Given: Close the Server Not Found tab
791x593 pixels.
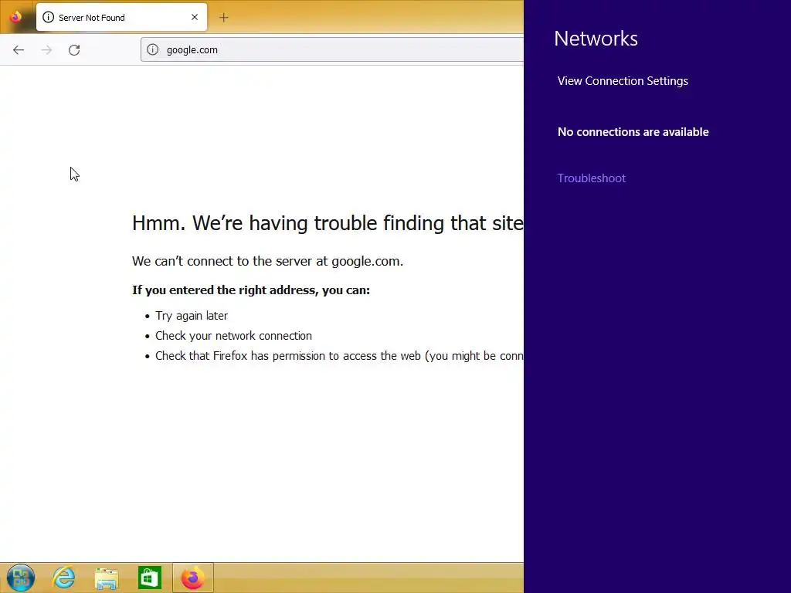Looking at the screenshot, I should (195, 17).
